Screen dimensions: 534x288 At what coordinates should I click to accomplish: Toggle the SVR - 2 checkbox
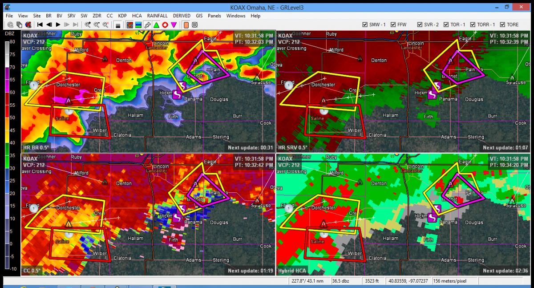419,25
